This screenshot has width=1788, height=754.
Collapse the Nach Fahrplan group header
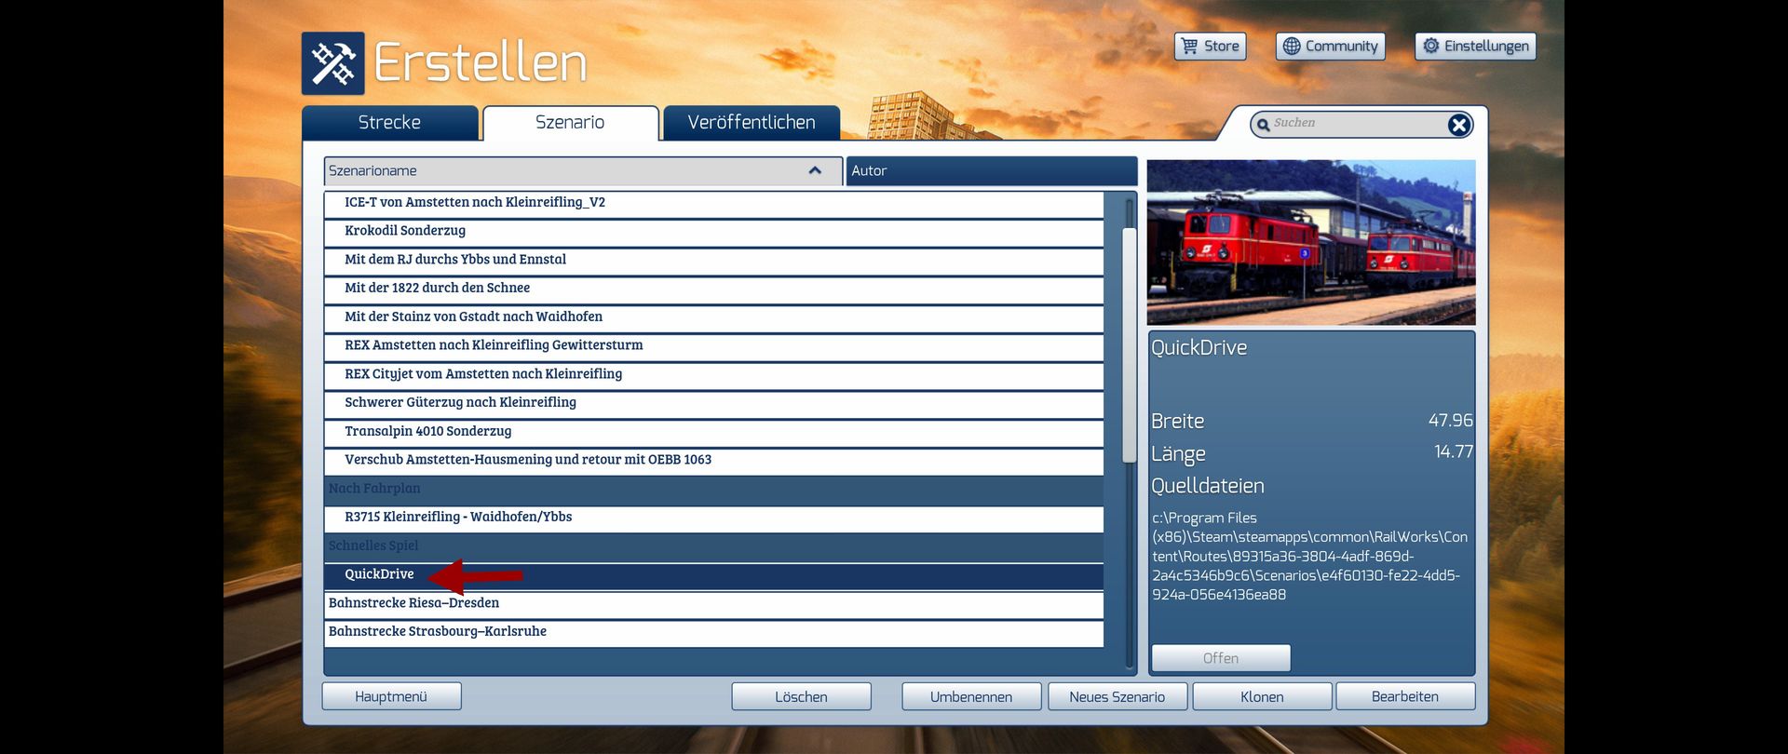click(x=374, y=489)
